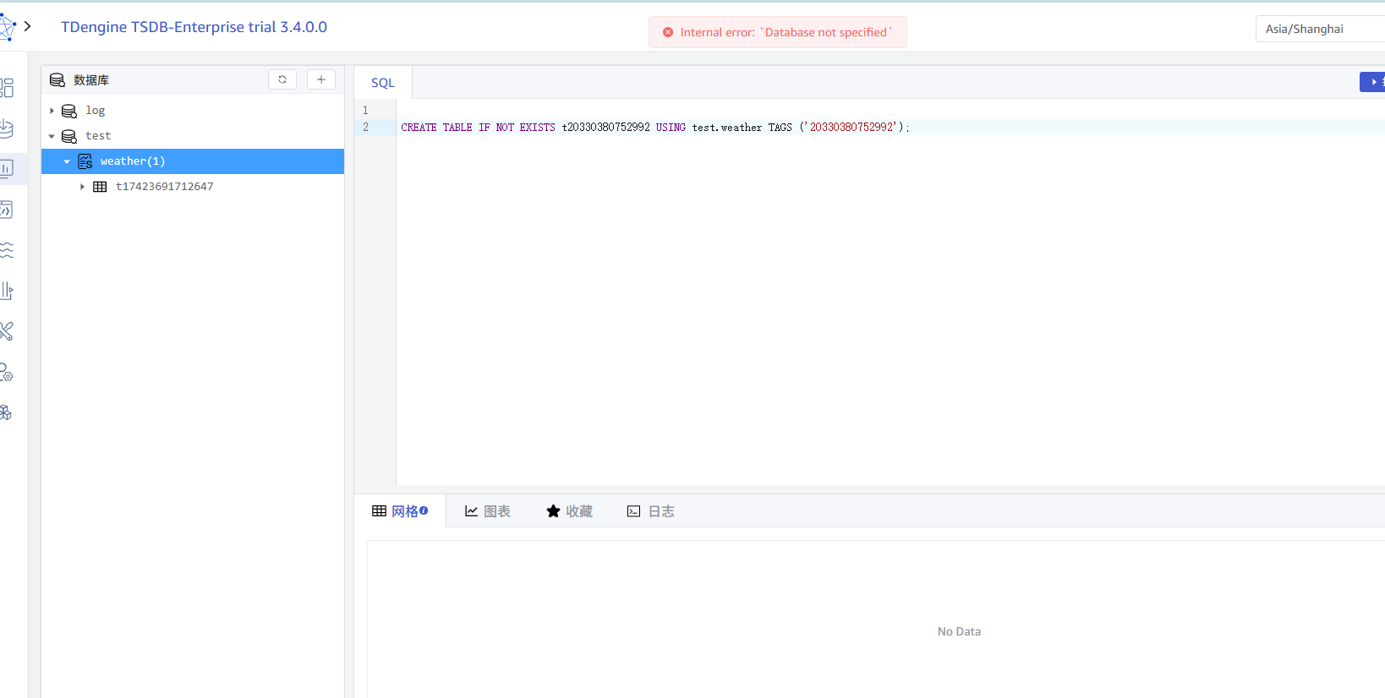The height and width of the screenshot is (698, 1385).
Task: Switch to the 收藏 favorites tab
Action: click(569, 511)
